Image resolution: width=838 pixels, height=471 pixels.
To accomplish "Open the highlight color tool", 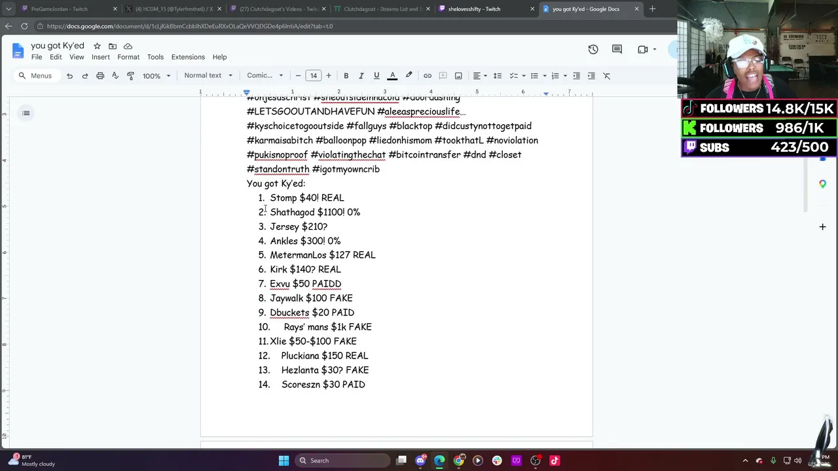I will [409, 76].
